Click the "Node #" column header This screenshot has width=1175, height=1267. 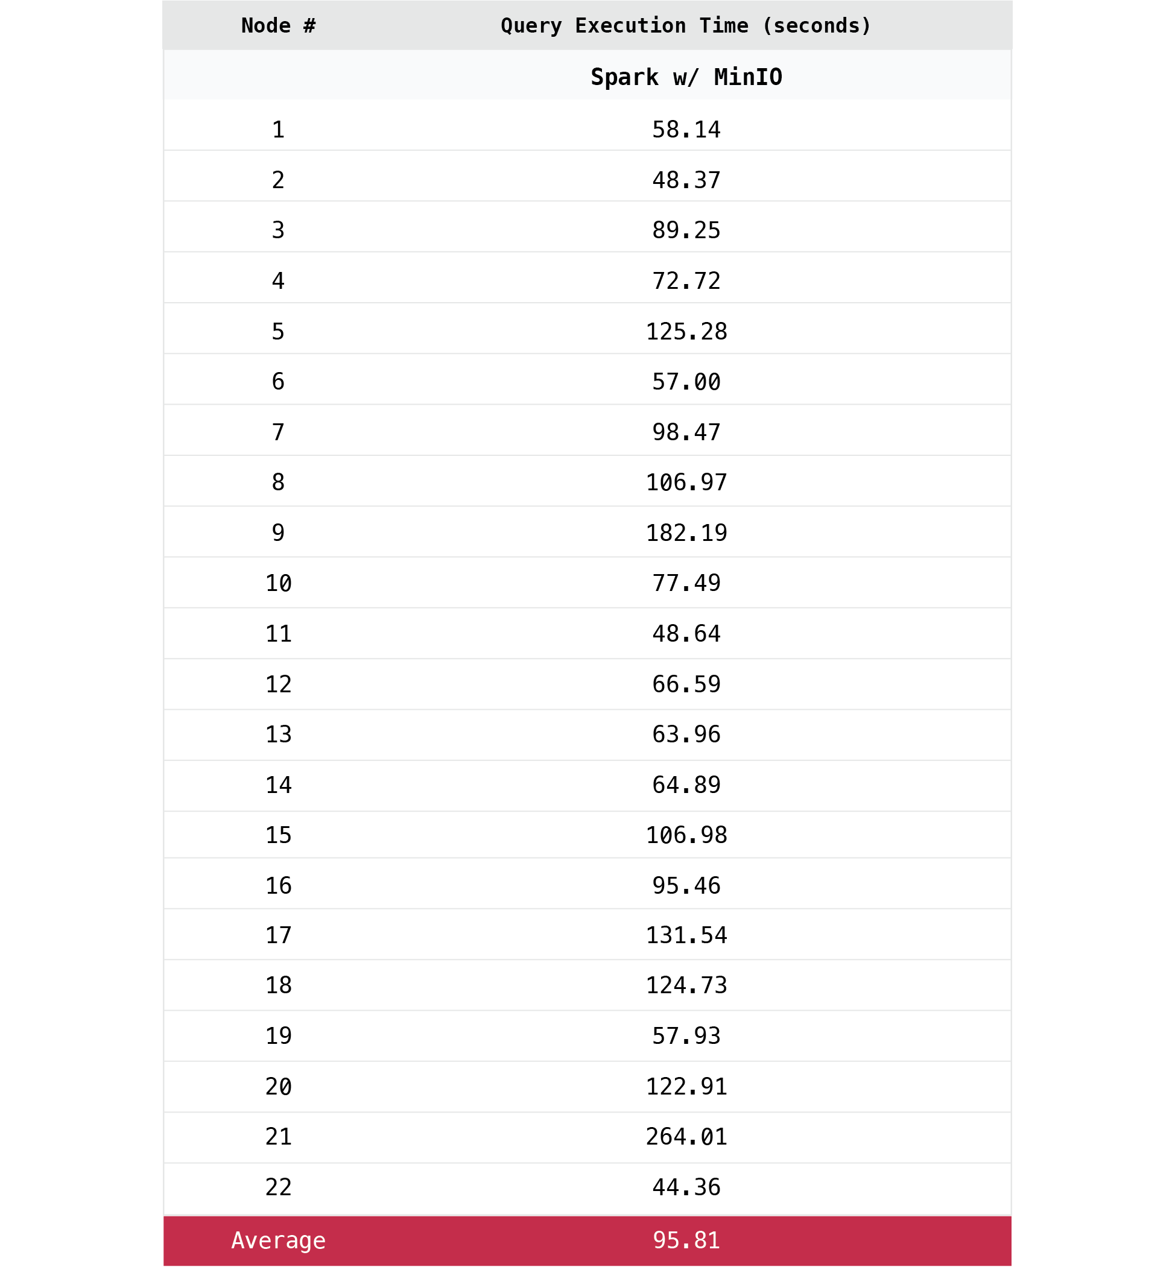[x=279, y=25]
